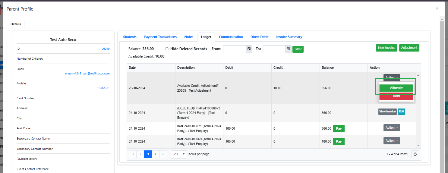The width and height of the screenshot is (448, 173).
Task: Click the From date input field
Action: [x=235, y=49]
